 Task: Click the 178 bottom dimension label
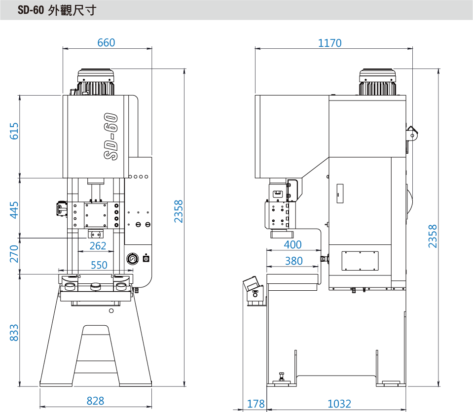[255, 404]
